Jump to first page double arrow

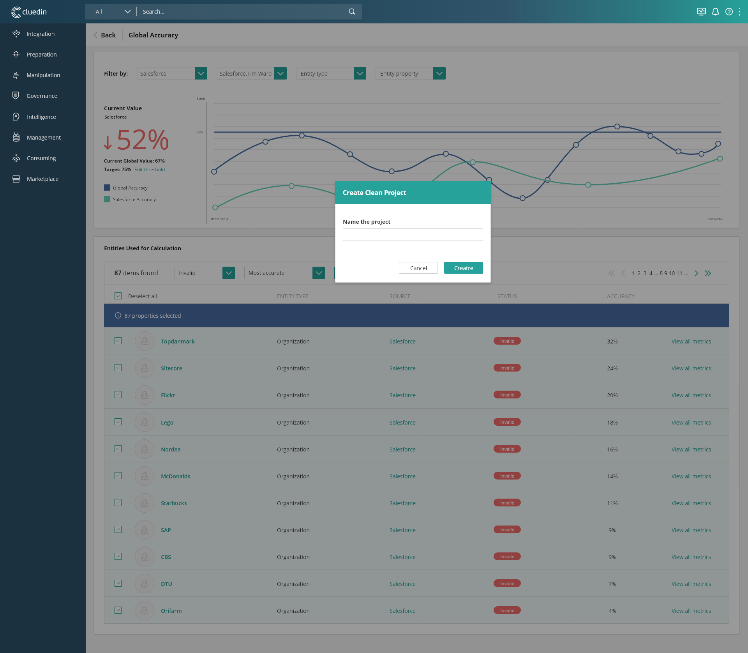[612, 273]
